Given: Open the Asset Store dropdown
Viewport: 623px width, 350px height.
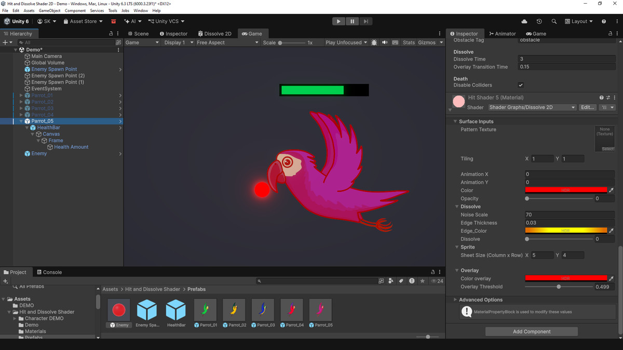Looking at the screenshot, I should click(x=83, y=21).
